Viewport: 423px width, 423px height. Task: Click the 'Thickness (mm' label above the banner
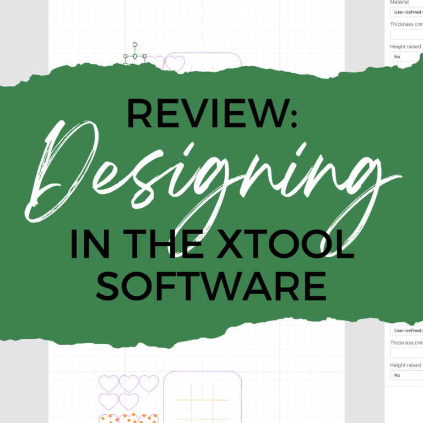[x=406, y=24]
